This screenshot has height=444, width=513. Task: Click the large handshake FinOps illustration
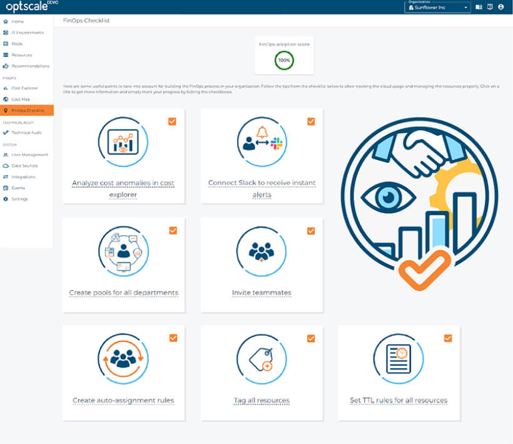(420, 204)
